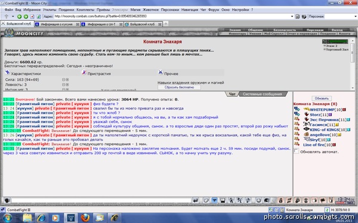Click the green forward navigation arrow

pyautogui.click(x=26, y=17)
